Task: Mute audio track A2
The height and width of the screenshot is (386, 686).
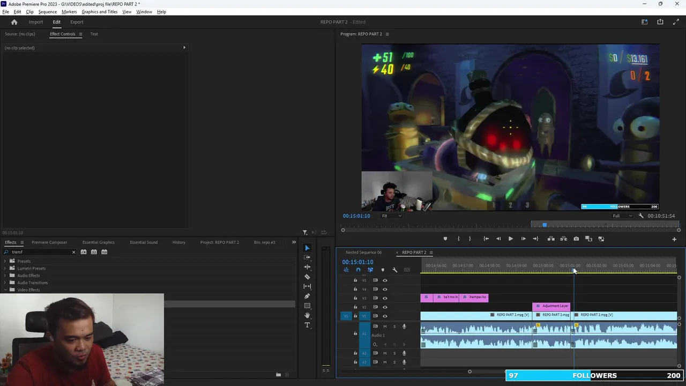Action: pyautogui.click(x=385, y=353)
